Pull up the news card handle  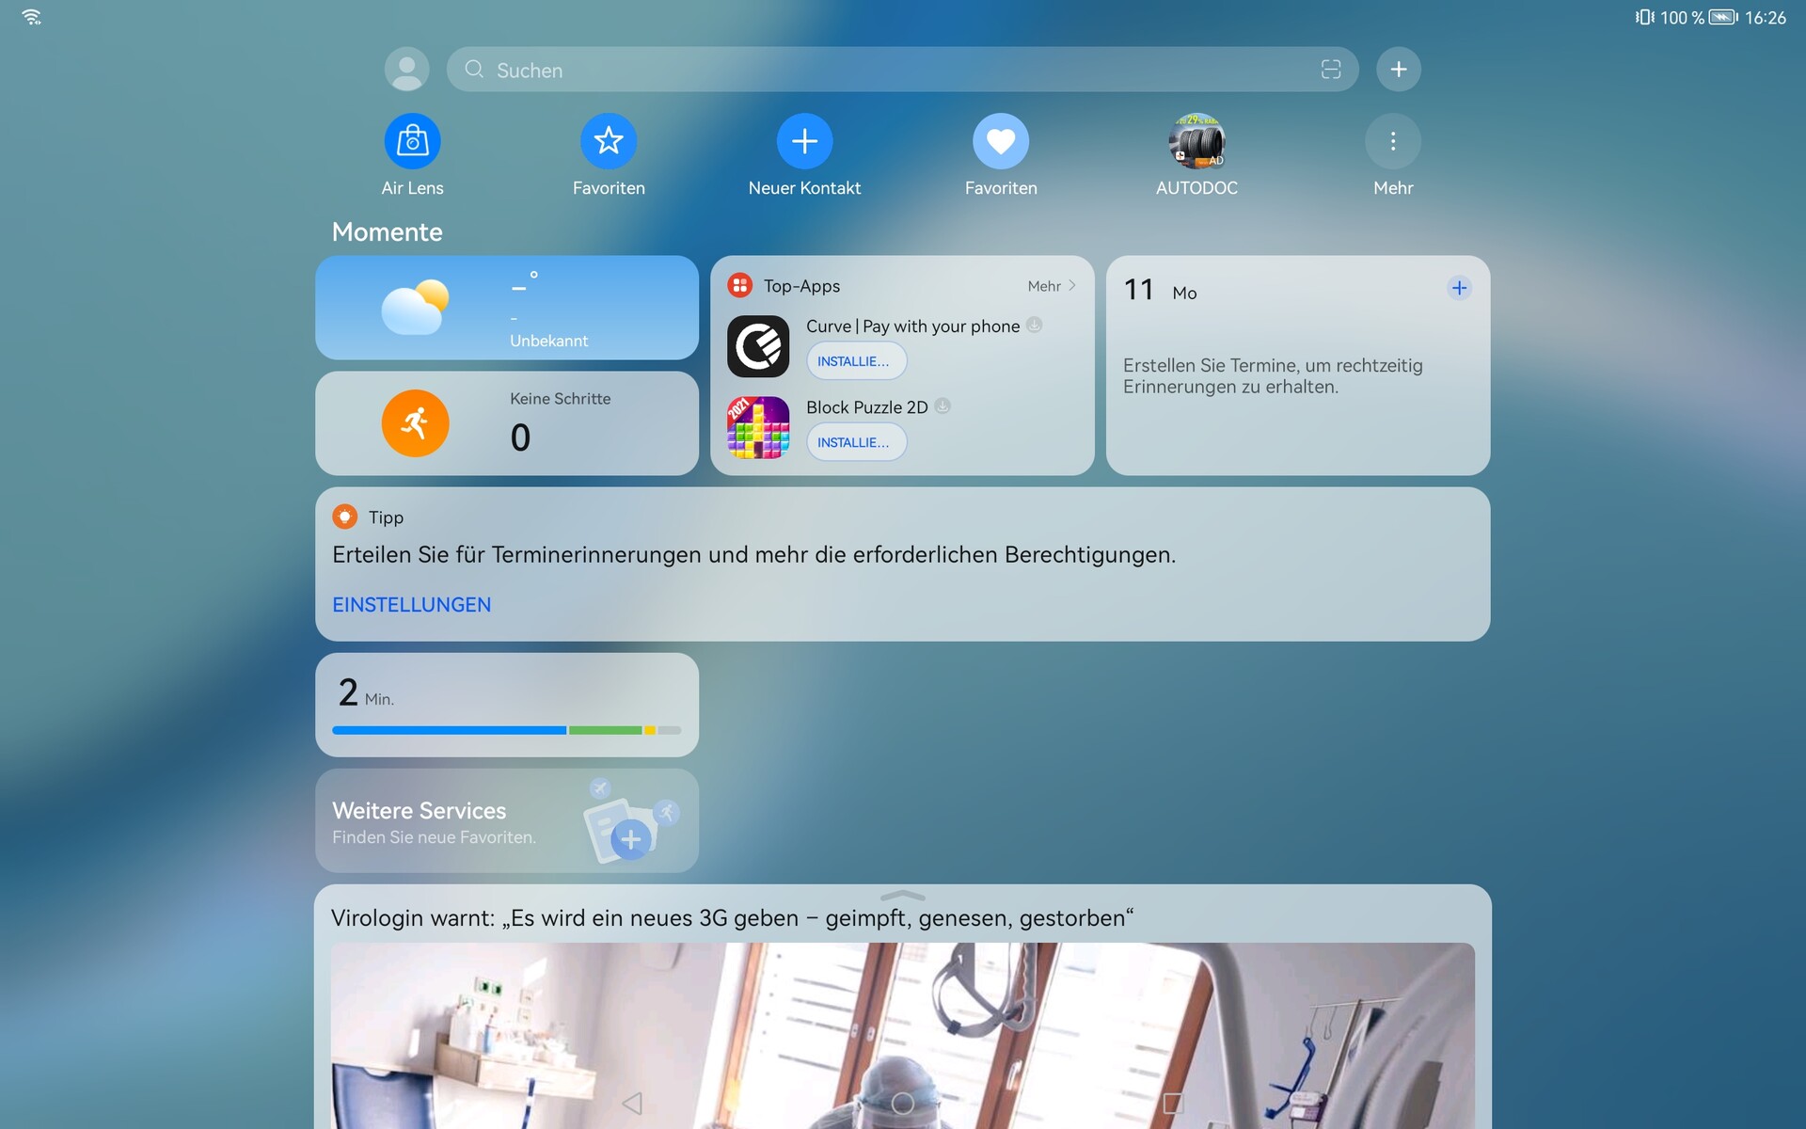tap(902, 896)
